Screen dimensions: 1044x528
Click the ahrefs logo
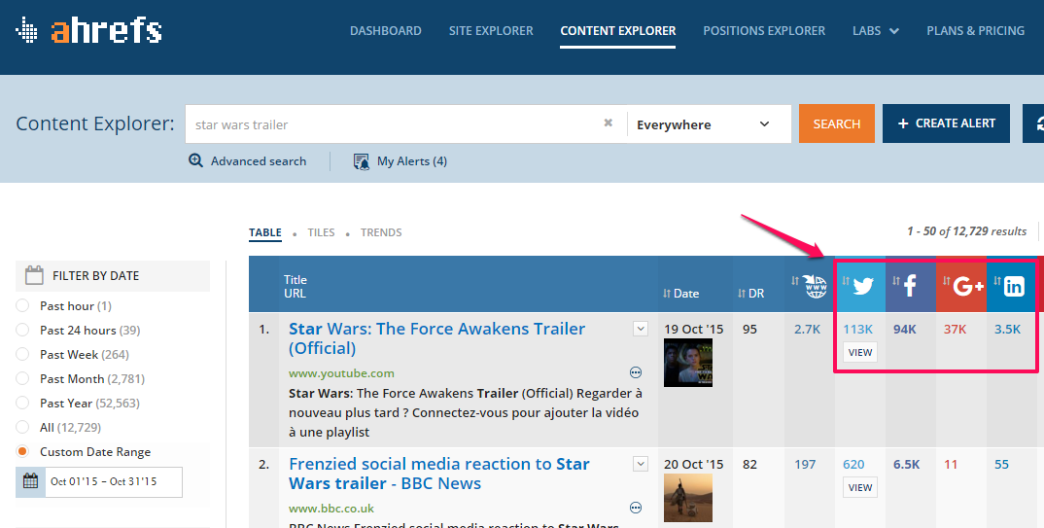(88, 30)
